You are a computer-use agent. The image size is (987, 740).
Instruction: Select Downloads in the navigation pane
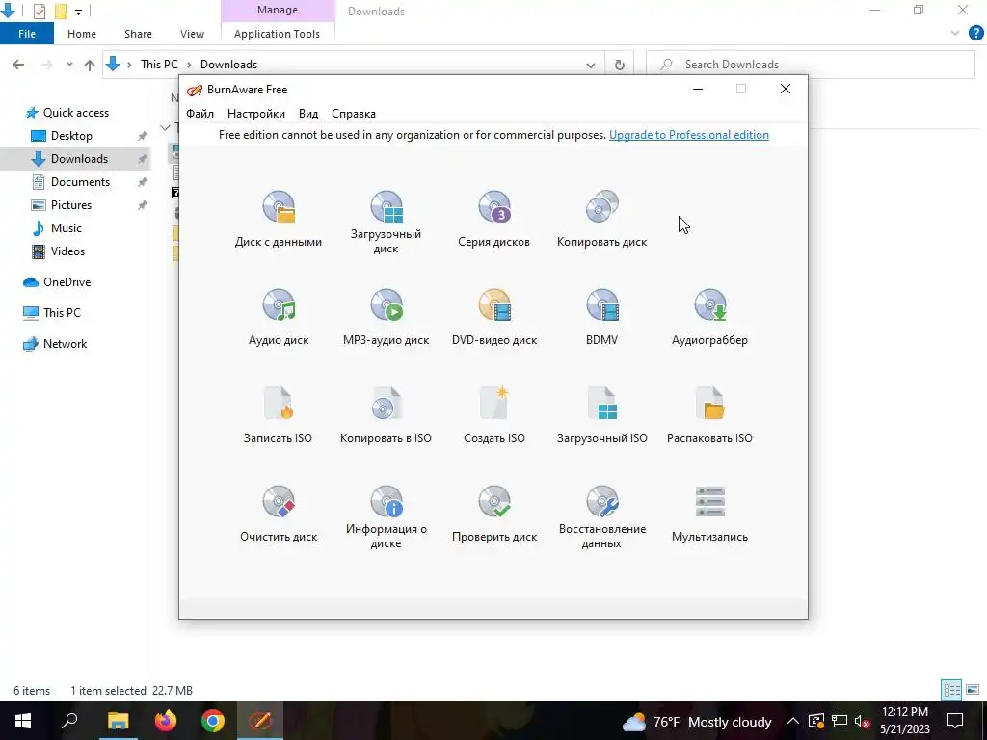click(x=79, y=159)
